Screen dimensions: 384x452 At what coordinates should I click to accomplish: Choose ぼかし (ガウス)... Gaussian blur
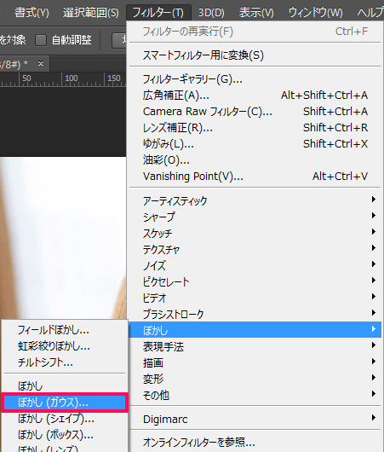click(x=65, y=403)
